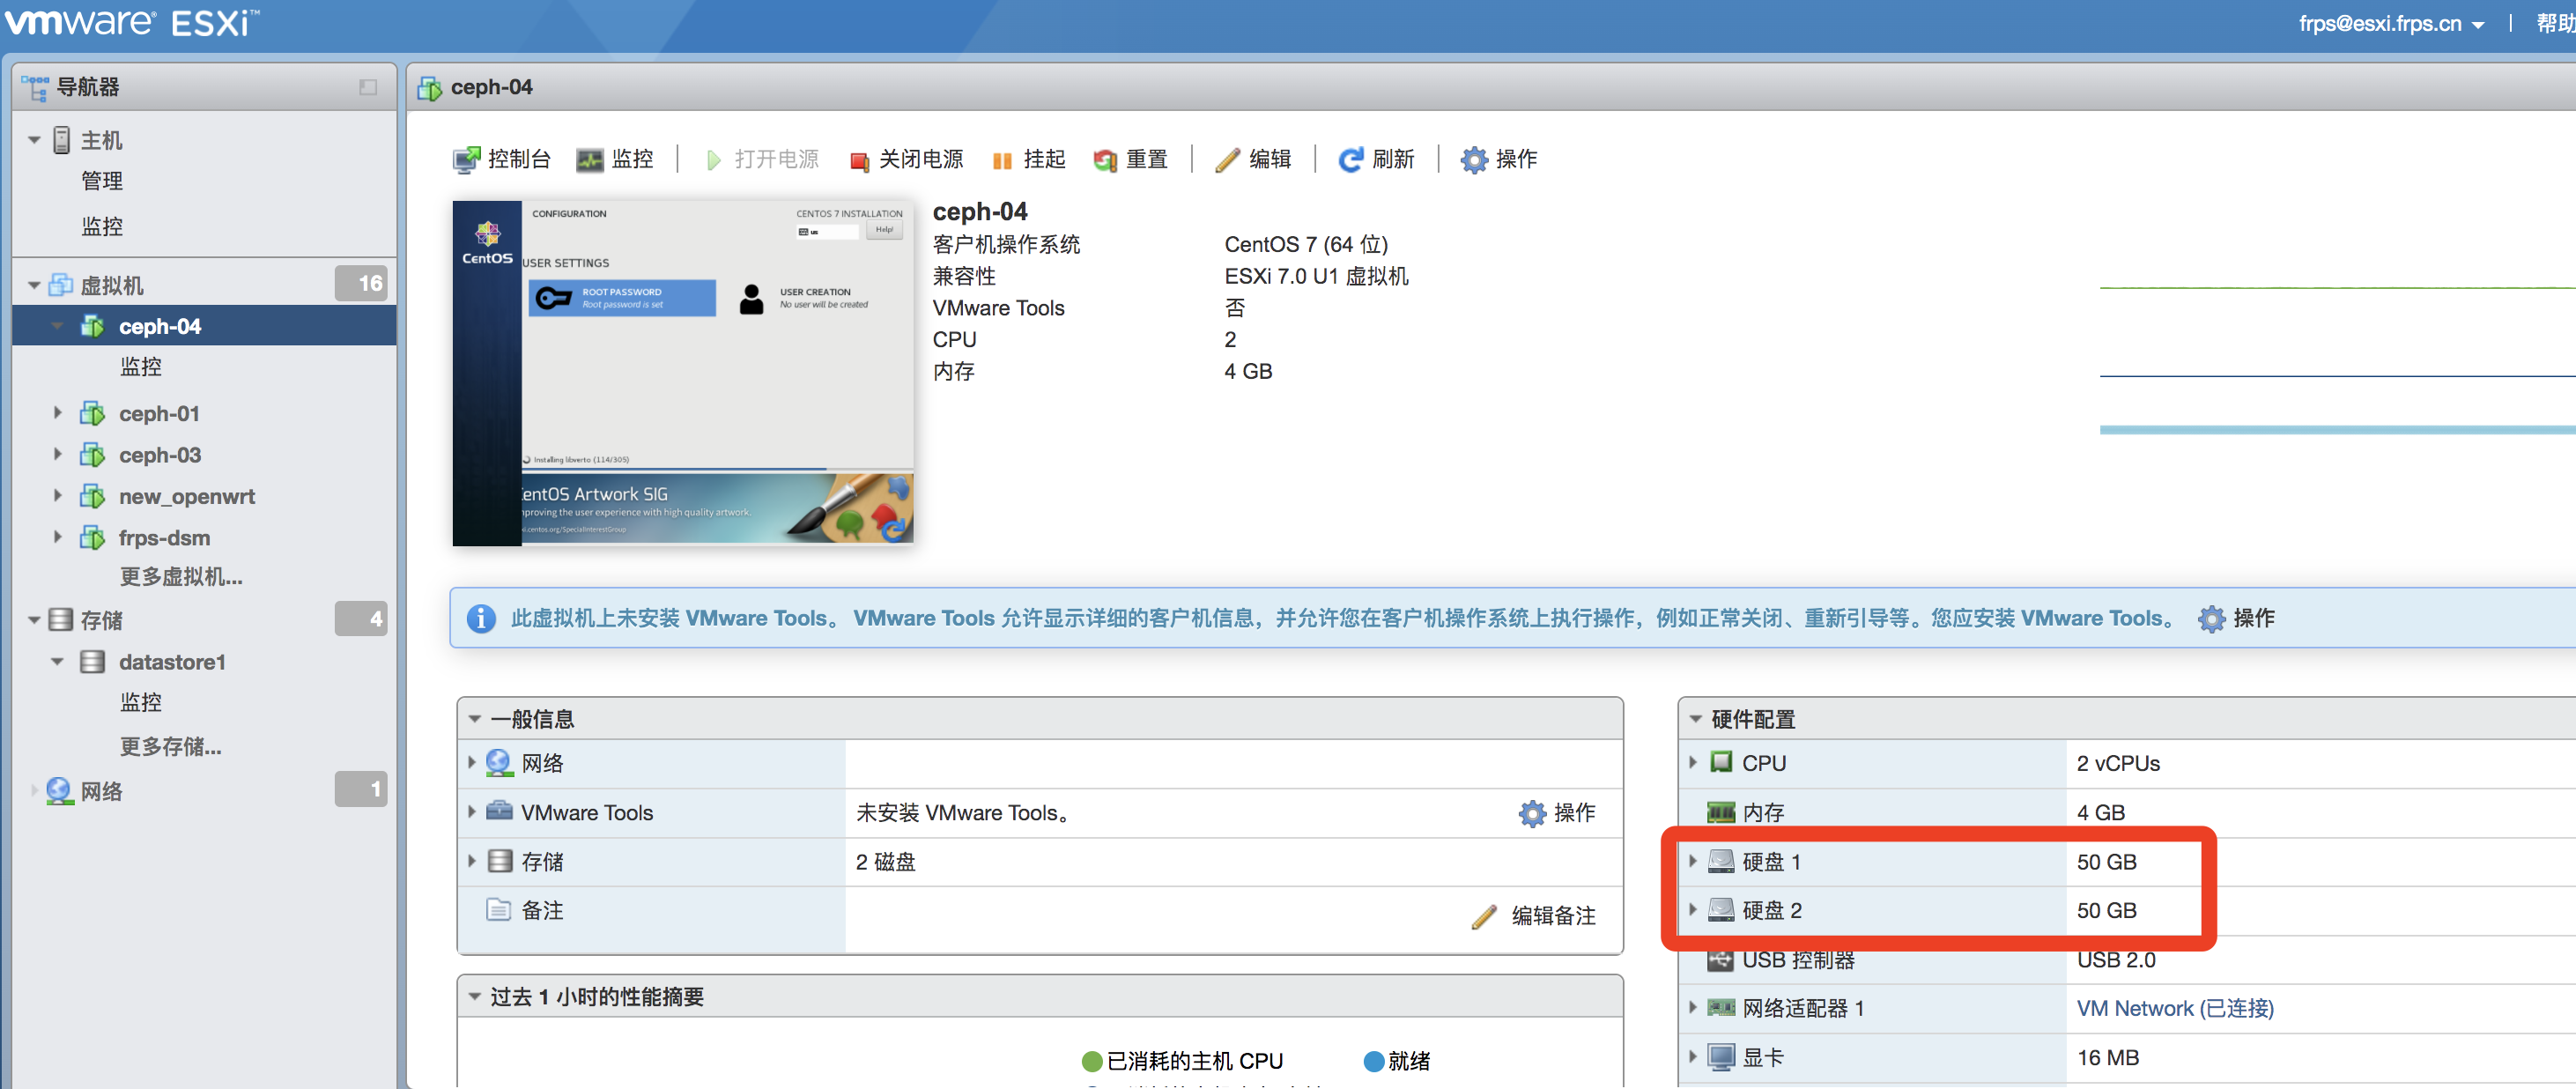Expand the ceph-01 tree node
2576x1089 pixels.
point(58,413)
